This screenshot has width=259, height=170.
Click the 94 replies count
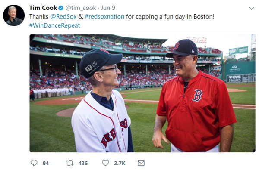click(x=46, y=163)
